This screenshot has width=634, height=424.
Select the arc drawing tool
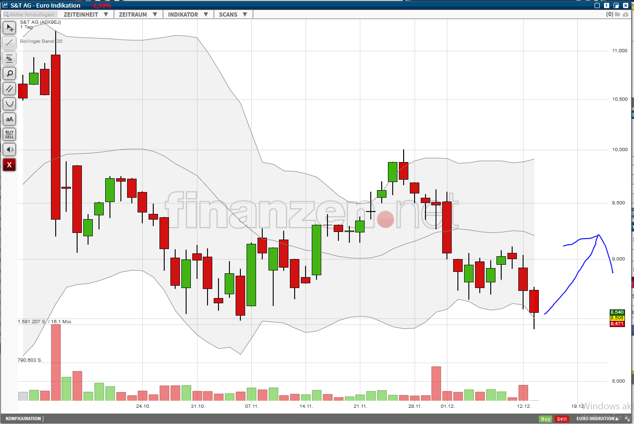tap(9, 104)
